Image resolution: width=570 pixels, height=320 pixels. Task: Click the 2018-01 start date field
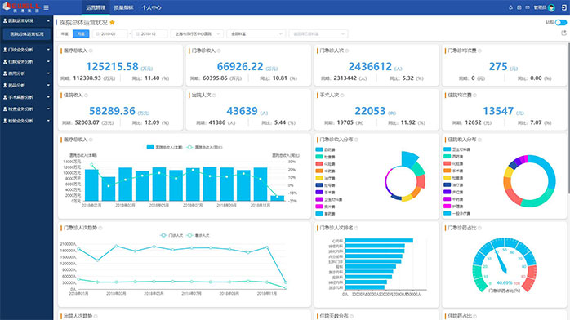click(109, 33)
